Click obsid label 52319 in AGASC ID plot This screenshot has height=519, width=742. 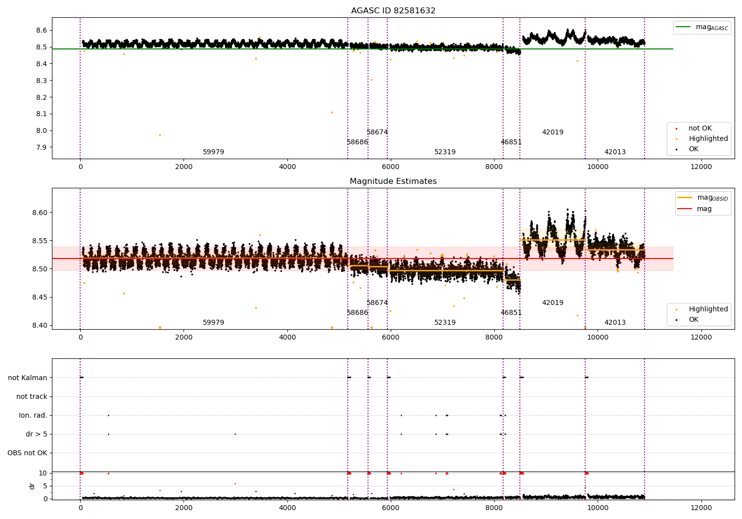pos(445,152)
